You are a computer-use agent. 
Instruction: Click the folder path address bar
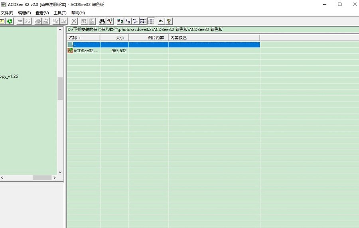pos(213,29)
